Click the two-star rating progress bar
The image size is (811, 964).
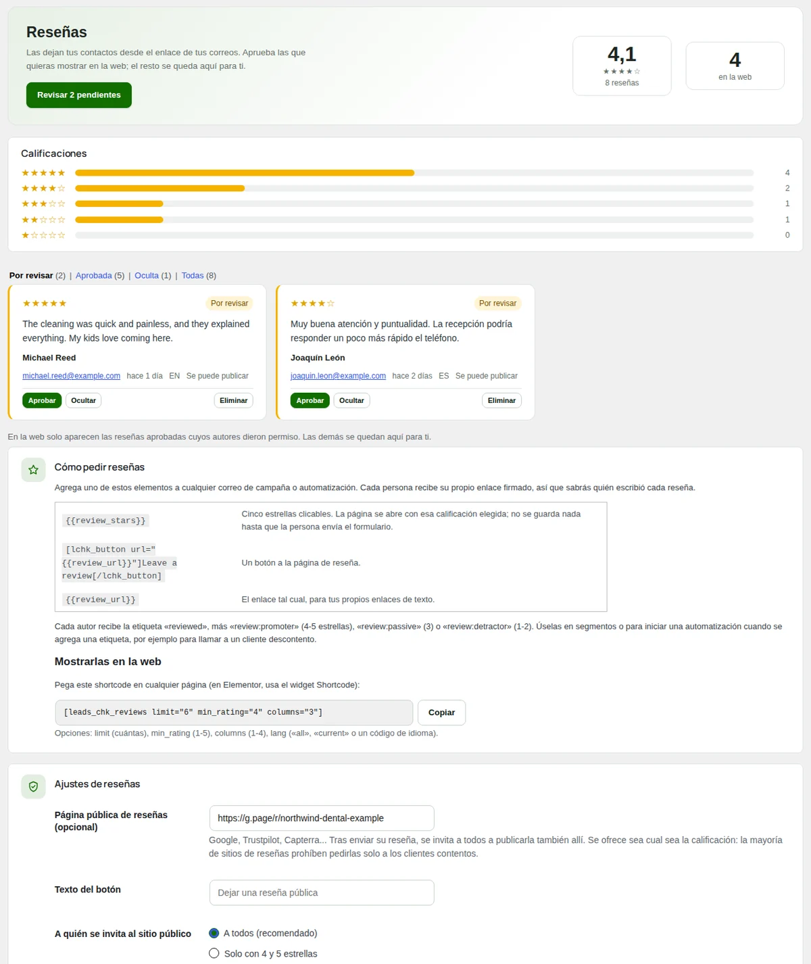pos(414,220)
